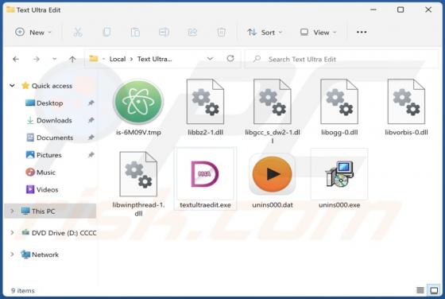Select the is-6M09V.tmp atom icon
The height and width of the screenshot is (299, 445).
[x=138, y=102]
